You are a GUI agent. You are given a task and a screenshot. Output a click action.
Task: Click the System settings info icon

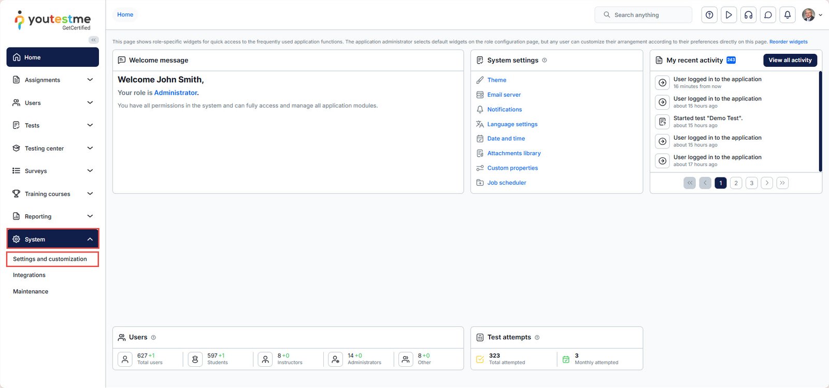pos(545,61)
